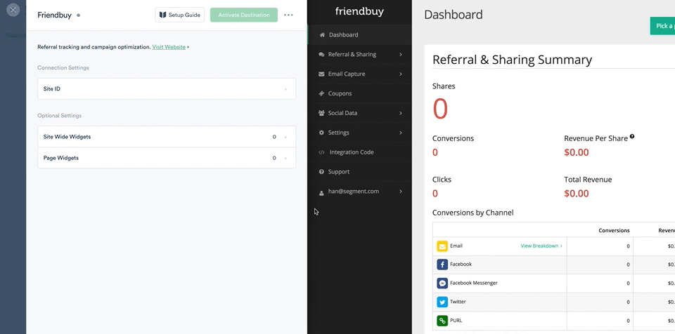Click the Social Data people icon
675x334 pixels.
click(321, 113)
